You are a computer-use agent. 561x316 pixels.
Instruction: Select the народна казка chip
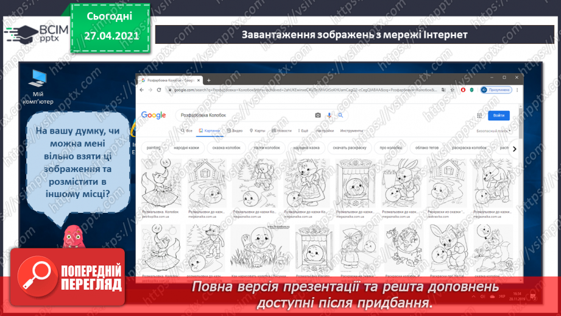point(306,148)
